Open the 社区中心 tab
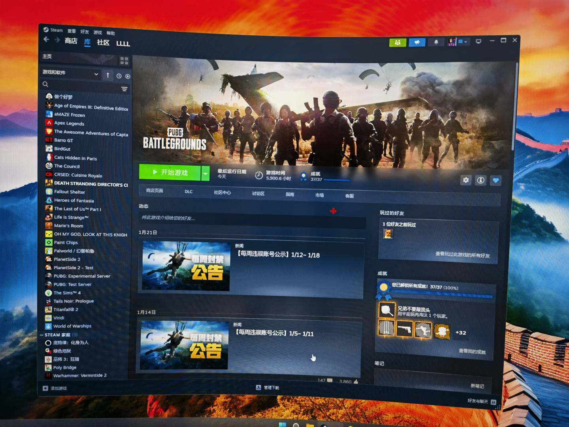Viewport: 569px width, 427px height. coord(222,192)
